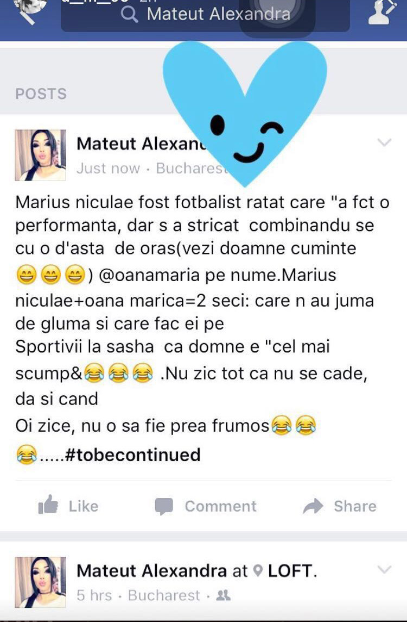Expand the first post options chevron
The width and height of the screenshot is (407, 622).
click(384, 142)
